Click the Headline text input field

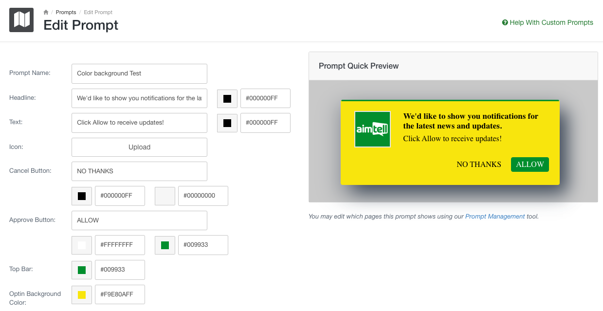tap(139, 98)
